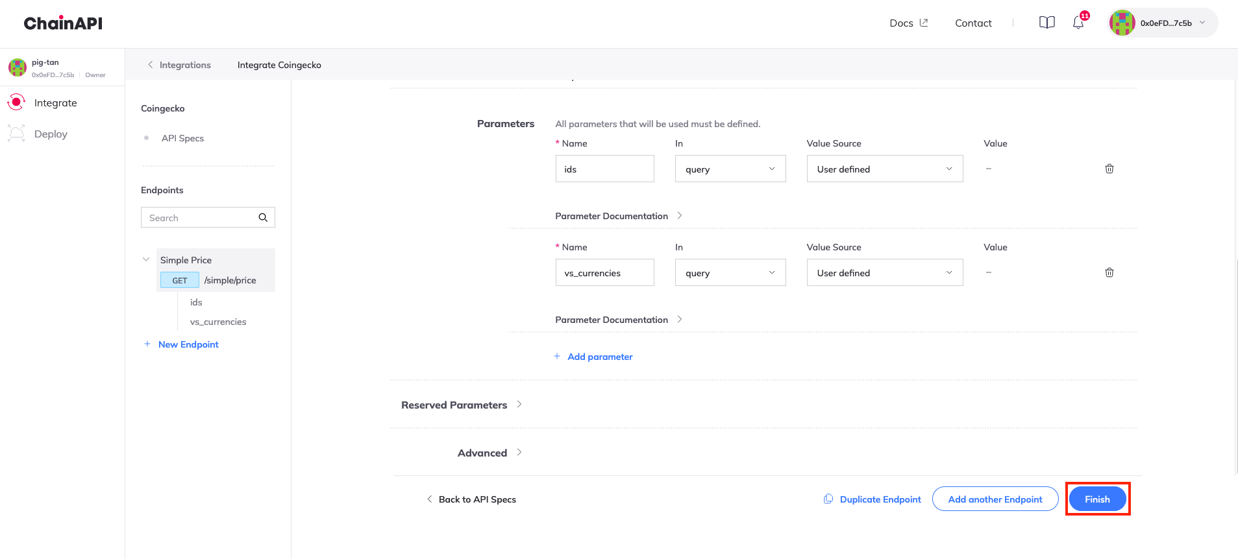The width and height of the screenshot is (1238, 559).
Task: Open the documentation book icon
Action: tap(1046, 23)
